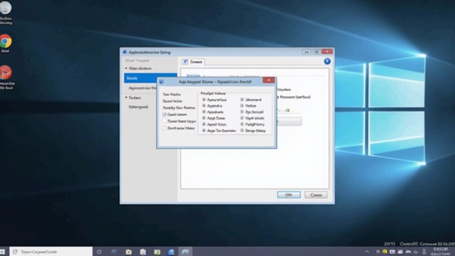Image resolution: width=455 pixels, height=256 pixels.
Task: Click the yellow icon in the system tray
Action: tap(385, 252)
